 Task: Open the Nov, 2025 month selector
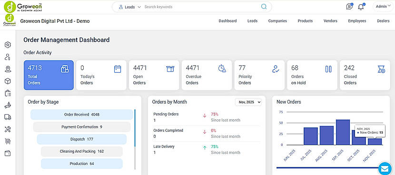click(x=248, y=102)
